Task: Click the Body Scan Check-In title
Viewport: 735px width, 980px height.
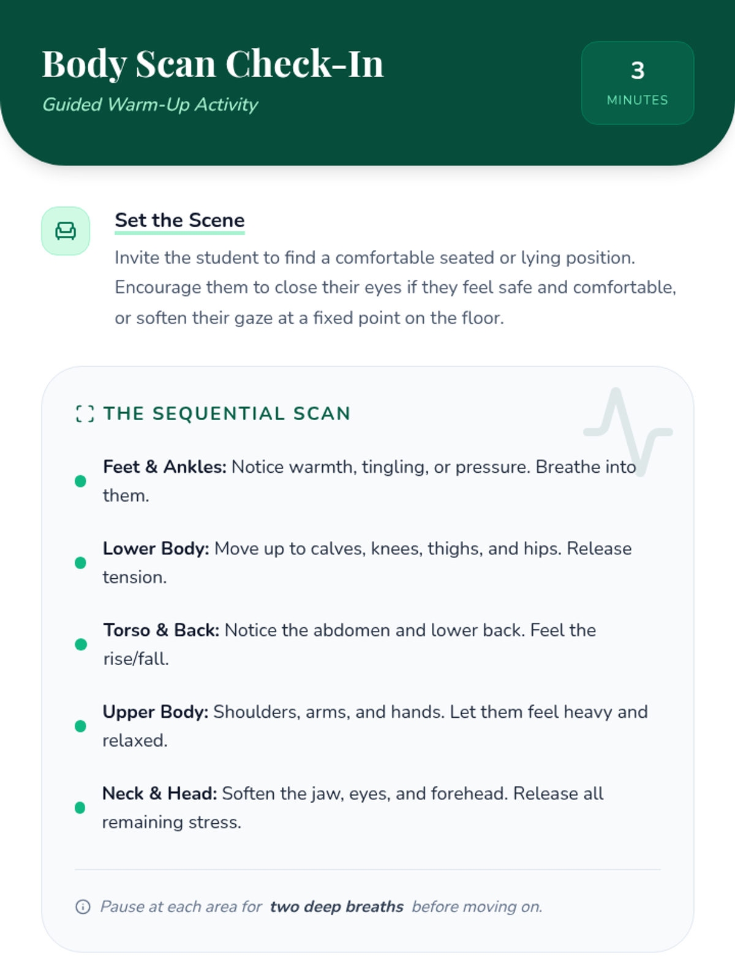Action: coord(213,64)
